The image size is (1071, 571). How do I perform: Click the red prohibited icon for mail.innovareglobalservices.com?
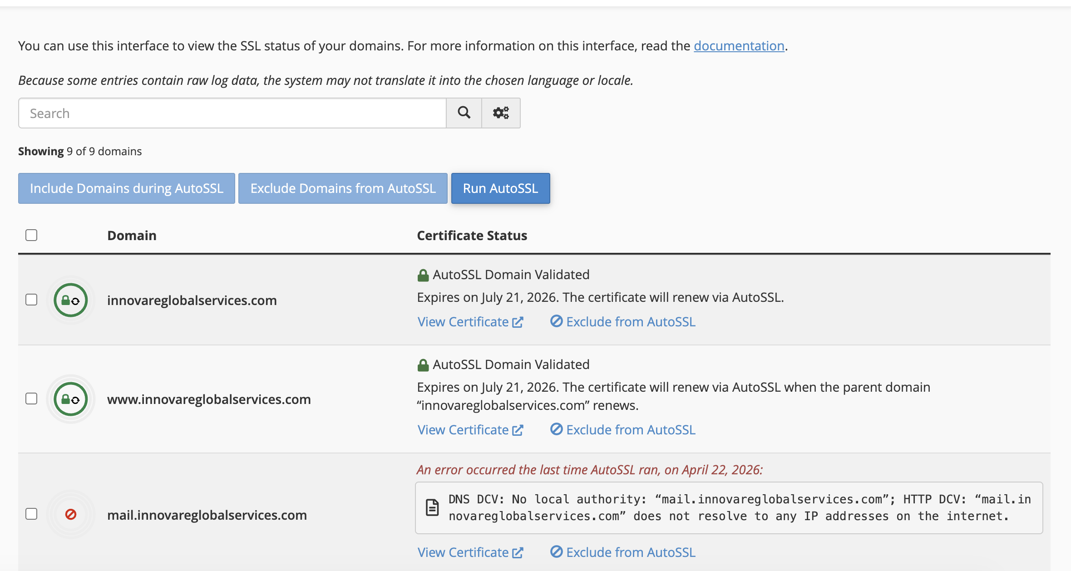[x=70, y=514]
